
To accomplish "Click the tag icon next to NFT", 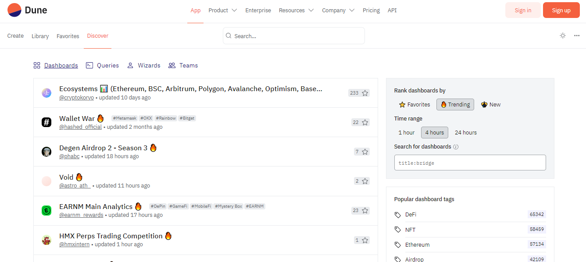I will (x=398, y=230).
